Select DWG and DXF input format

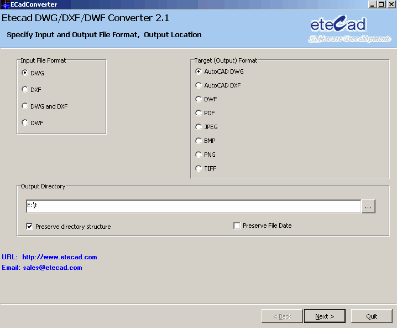pos(24,106)
